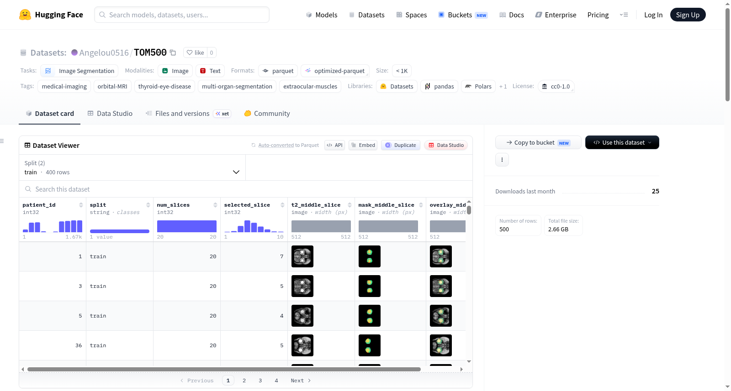The width and height of the screenshot is (731, 391).
Task: Focus the top search models field
Action: [x=182, y=15]
